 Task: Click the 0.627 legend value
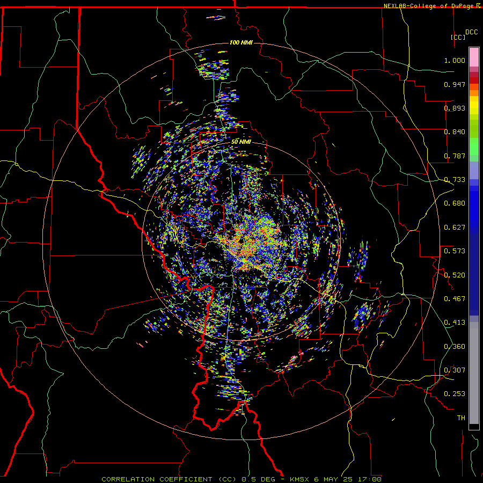coord(455,228)
